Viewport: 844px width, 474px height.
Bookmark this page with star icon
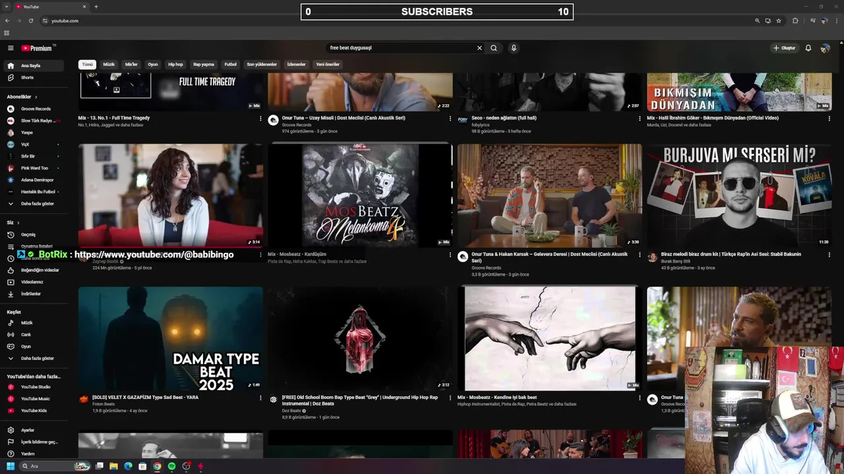pyautogui.click(x=779, y=20)
